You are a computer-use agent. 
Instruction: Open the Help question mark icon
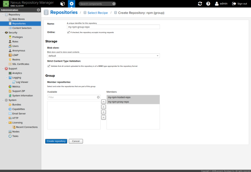coord(208,4)
